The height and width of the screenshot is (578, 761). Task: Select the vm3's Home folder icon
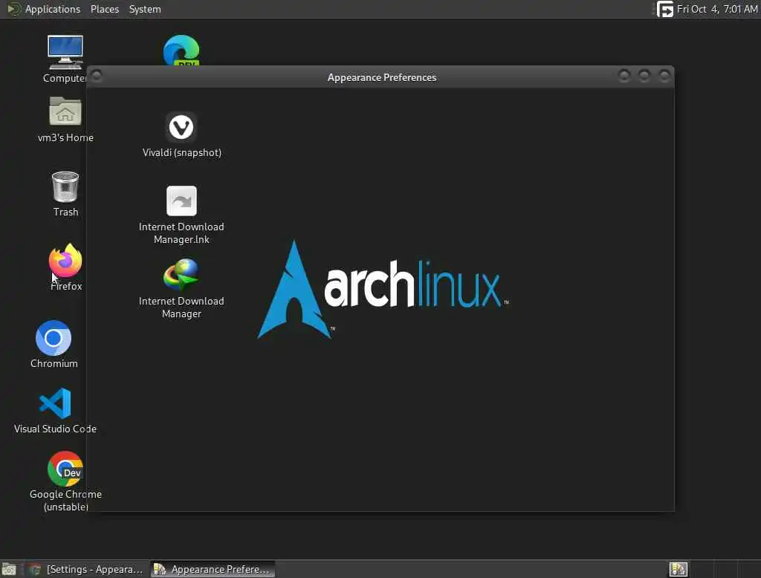65,111
